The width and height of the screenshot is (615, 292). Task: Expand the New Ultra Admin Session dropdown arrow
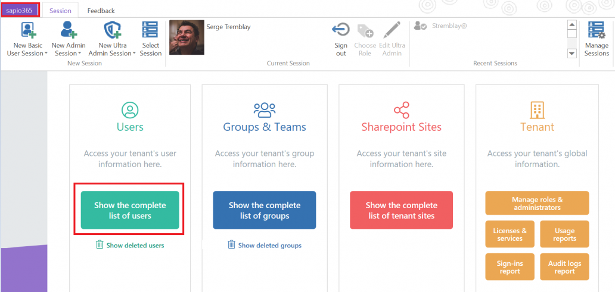(134, 54)
